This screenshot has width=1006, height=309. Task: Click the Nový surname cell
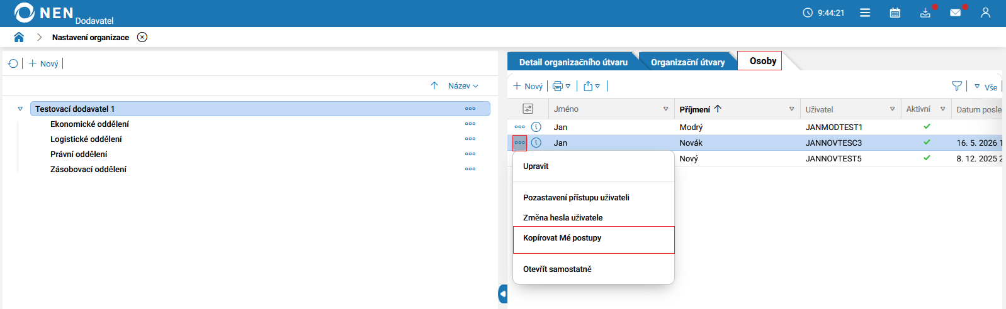[x=689, y=158]
